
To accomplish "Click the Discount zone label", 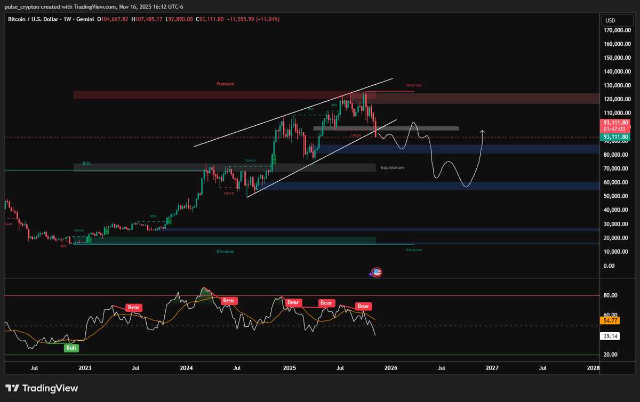I will click(225, 251).
